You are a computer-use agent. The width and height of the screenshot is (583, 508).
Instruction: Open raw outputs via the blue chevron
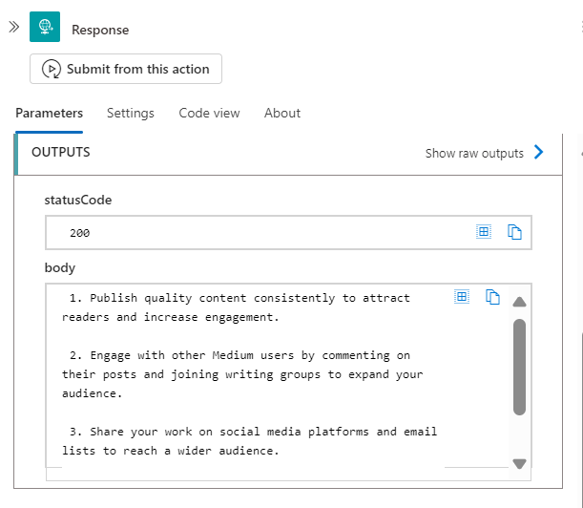tap(539, 152)
